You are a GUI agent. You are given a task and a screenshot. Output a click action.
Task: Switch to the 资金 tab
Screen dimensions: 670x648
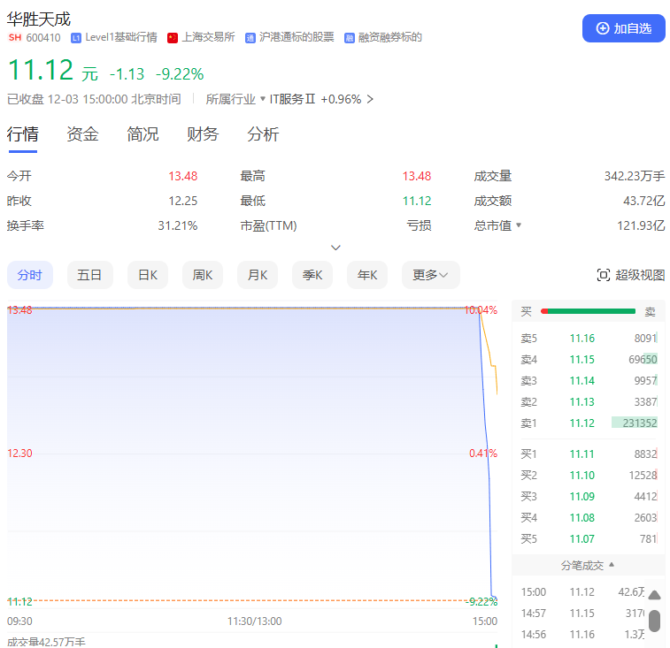pyautogui.click(x=82, y=134)
